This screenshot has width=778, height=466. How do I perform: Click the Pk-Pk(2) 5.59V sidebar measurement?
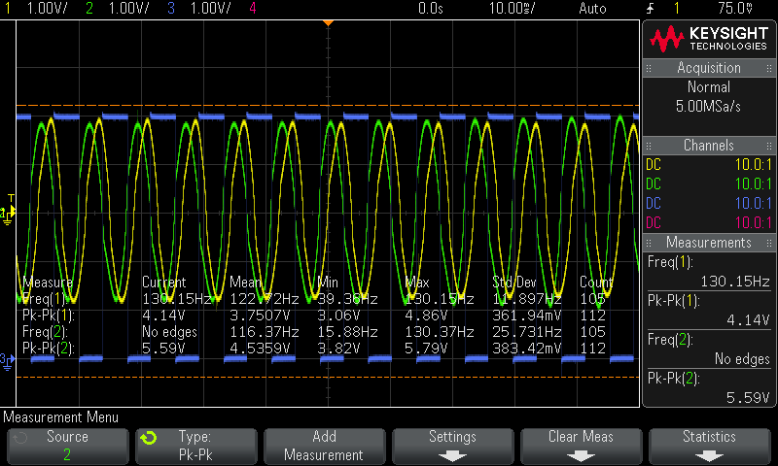(x=709, y=387)
